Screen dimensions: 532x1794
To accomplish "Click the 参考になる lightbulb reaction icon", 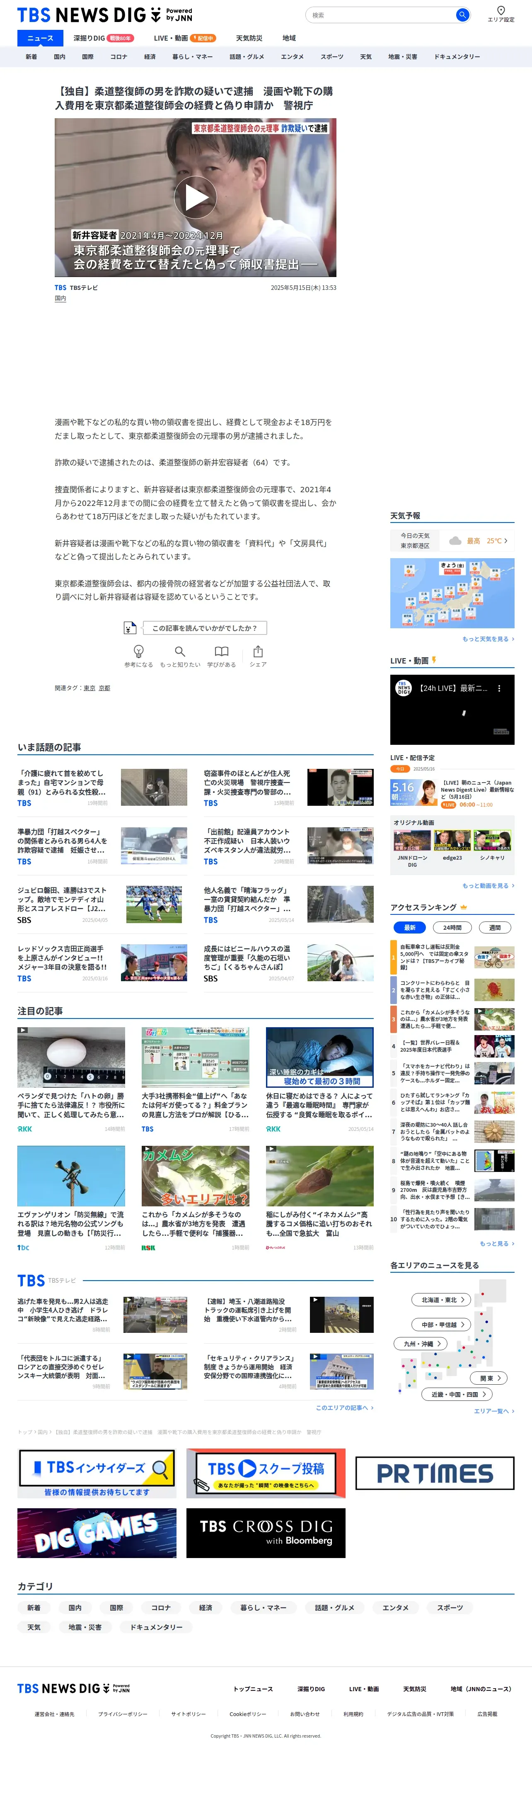I will click(x=138, y=652).
